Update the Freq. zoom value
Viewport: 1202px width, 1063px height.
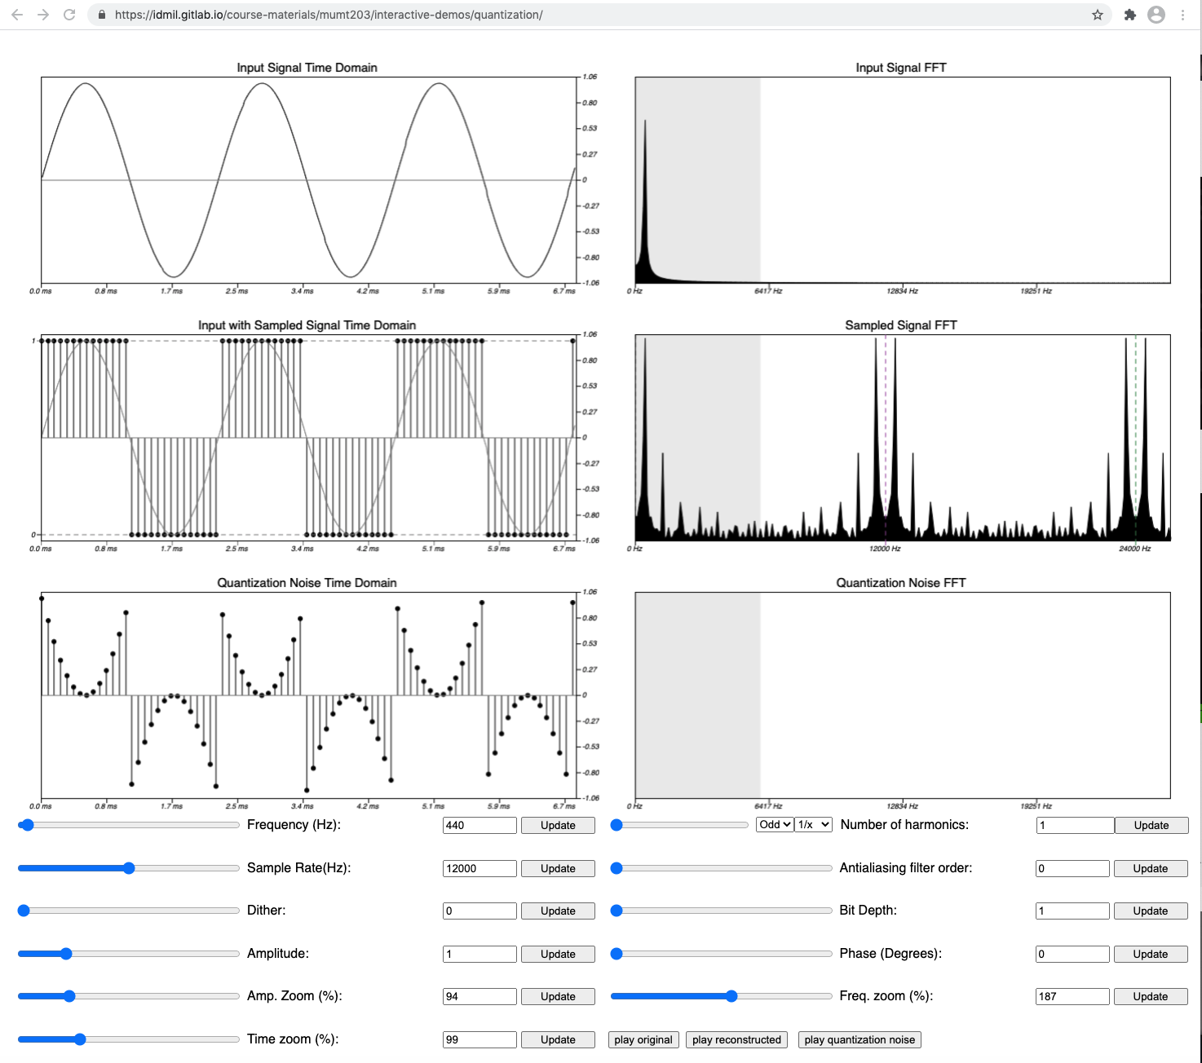pyautogui.click(x=1151, y=996)
